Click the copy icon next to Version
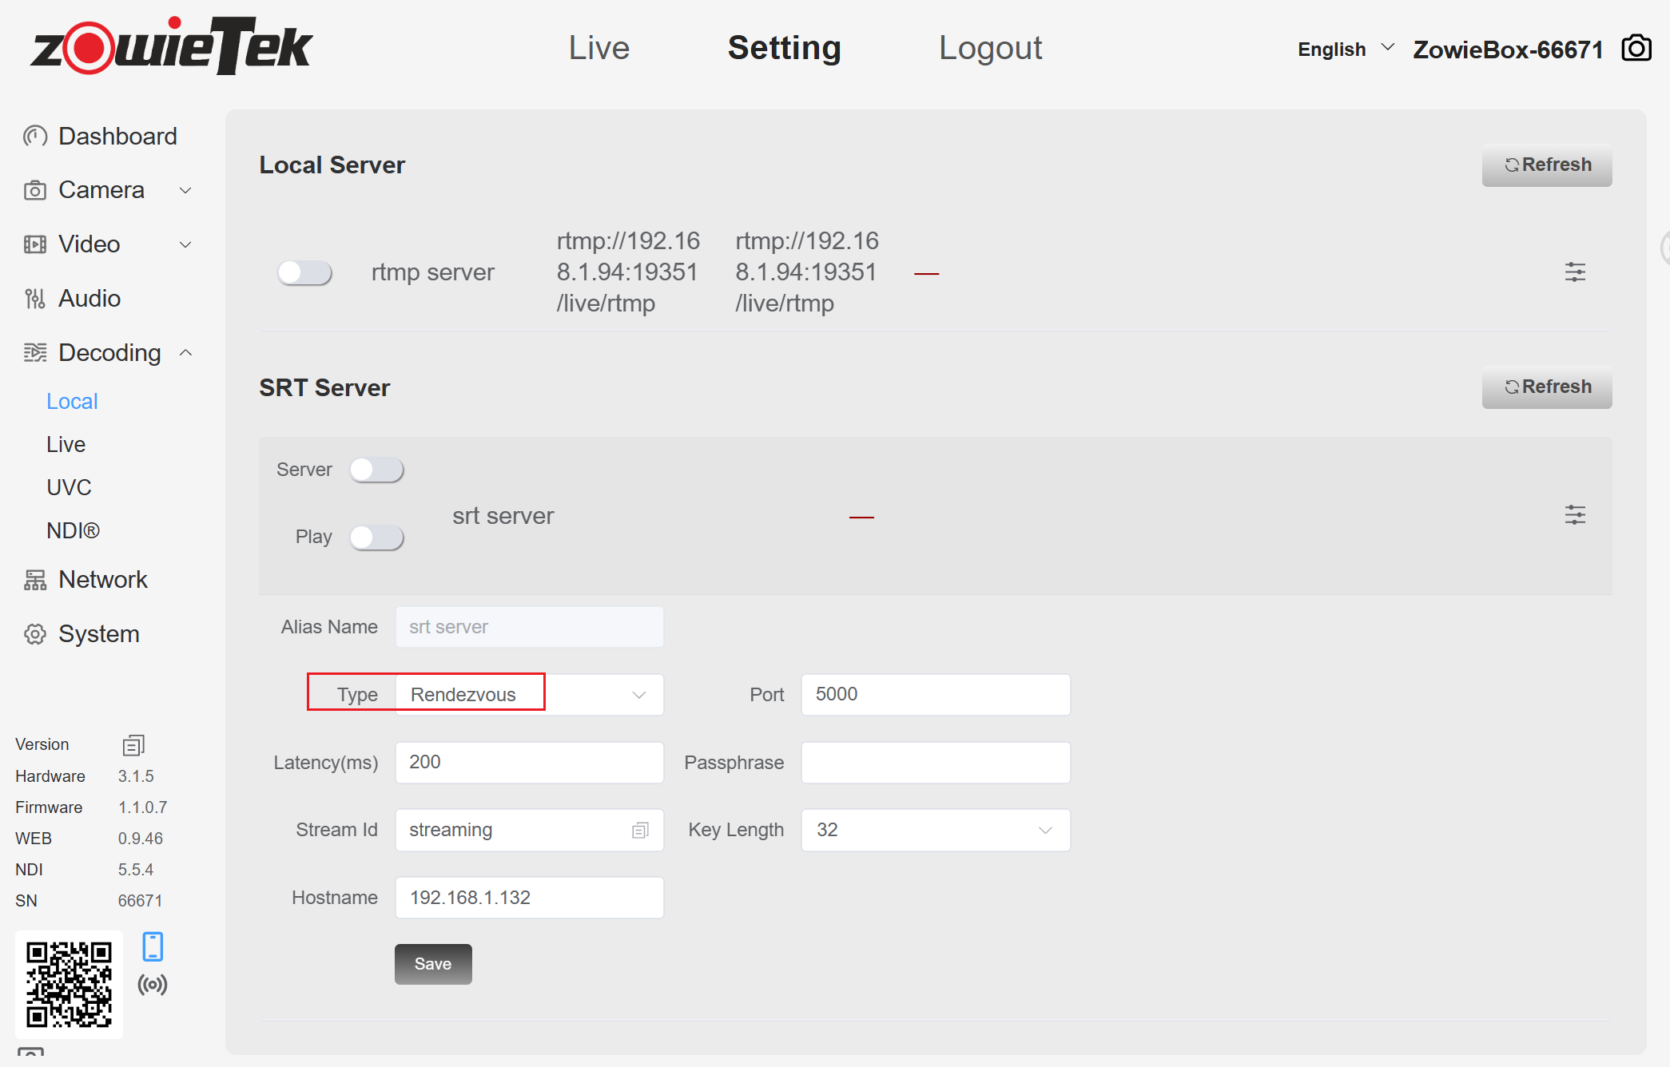This screenshot has width=1670, height=1067. [133, 745]
